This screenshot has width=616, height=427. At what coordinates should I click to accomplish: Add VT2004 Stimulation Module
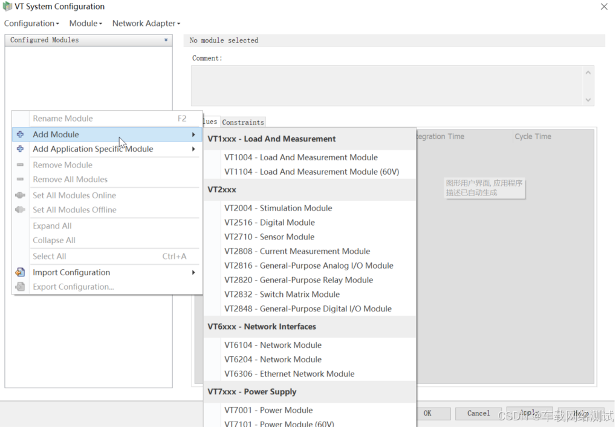coord(310,208)
